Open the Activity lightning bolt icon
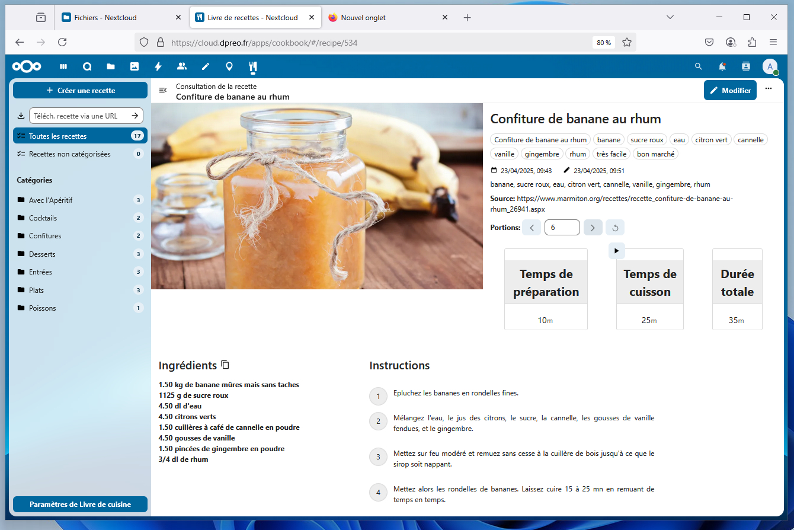This screenshot has height=530, width=794. pos(158,66)
